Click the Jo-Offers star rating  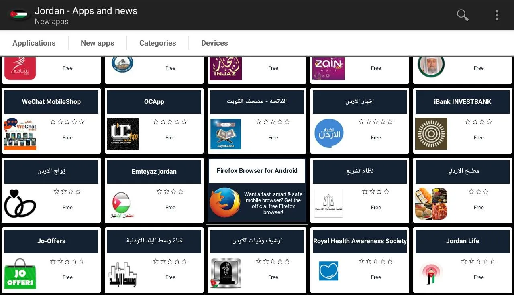(x=67, y=261)
